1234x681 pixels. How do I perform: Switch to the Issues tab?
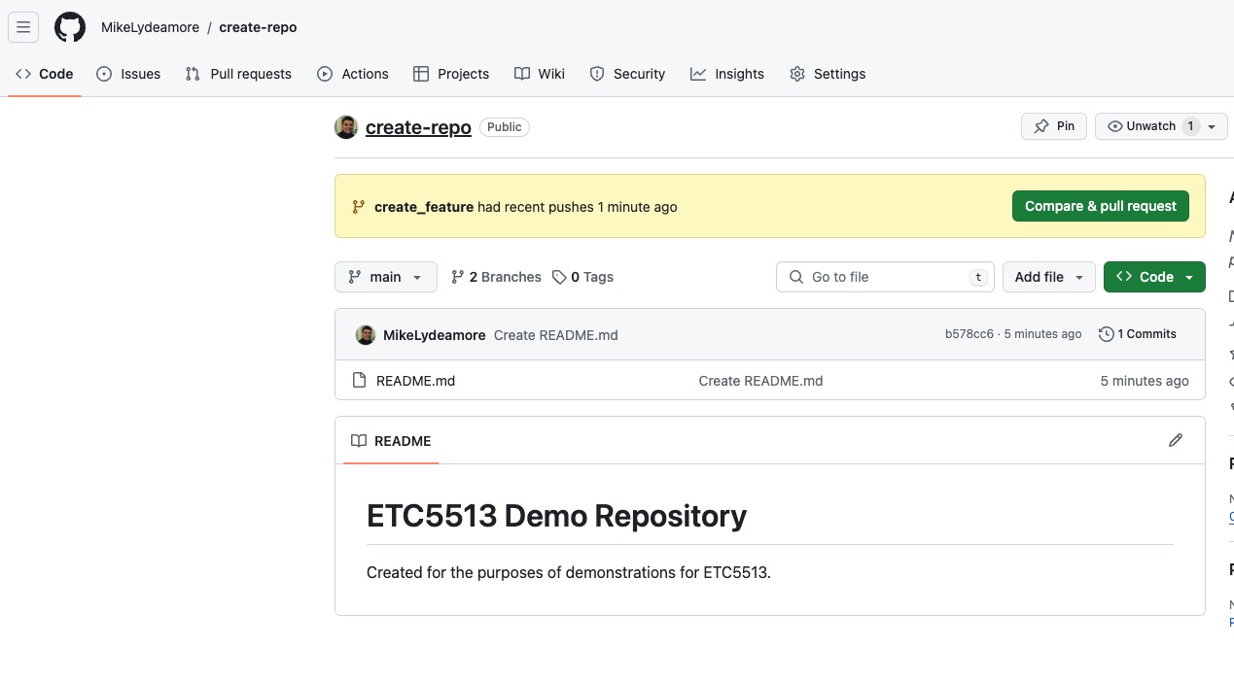[x=128, y=74]
